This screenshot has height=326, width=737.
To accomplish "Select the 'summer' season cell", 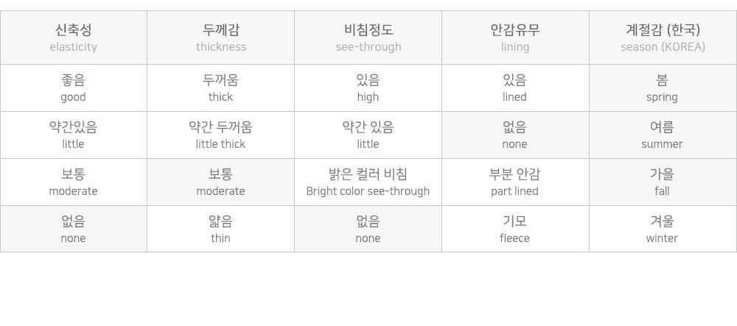I will coord(663,135).
